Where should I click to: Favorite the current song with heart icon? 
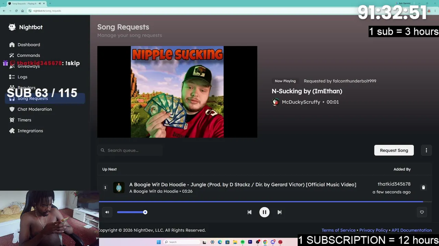click(x=422, y=212)
